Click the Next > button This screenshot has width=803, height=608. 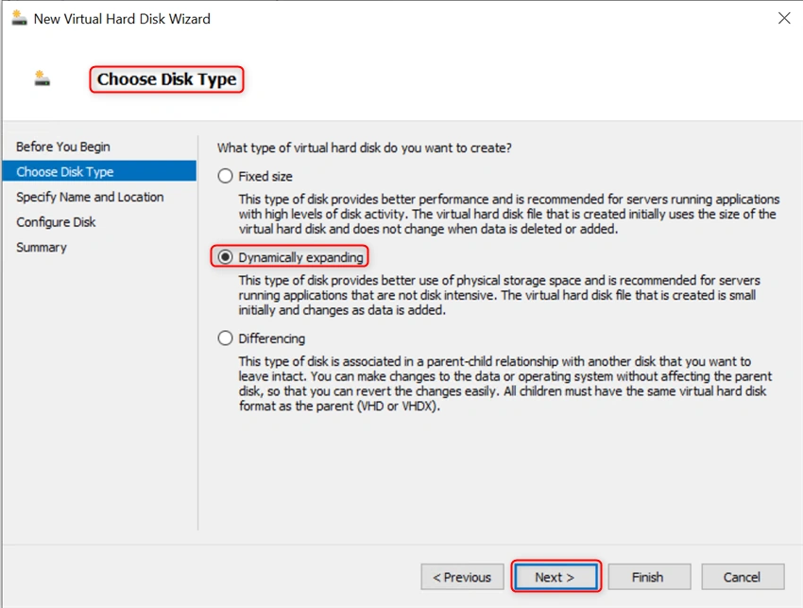555,577
